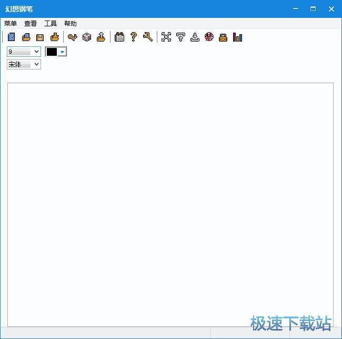342x339 pixels.
Task: Open the 工具 menu
Action: pos(51,24)
